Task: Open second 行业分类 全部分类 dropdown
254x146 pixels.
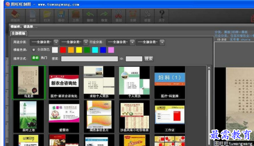Action: 150,42
